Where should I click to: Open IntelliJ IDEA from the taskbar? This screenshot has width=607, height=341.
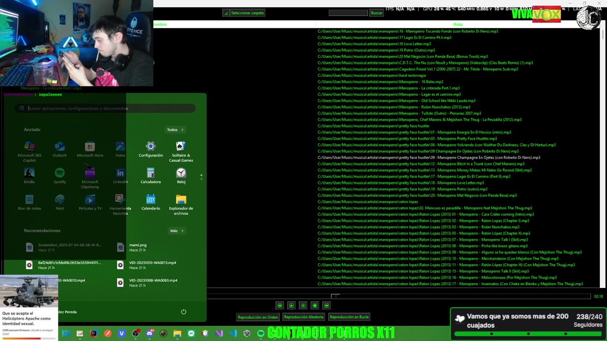(93, 333)
